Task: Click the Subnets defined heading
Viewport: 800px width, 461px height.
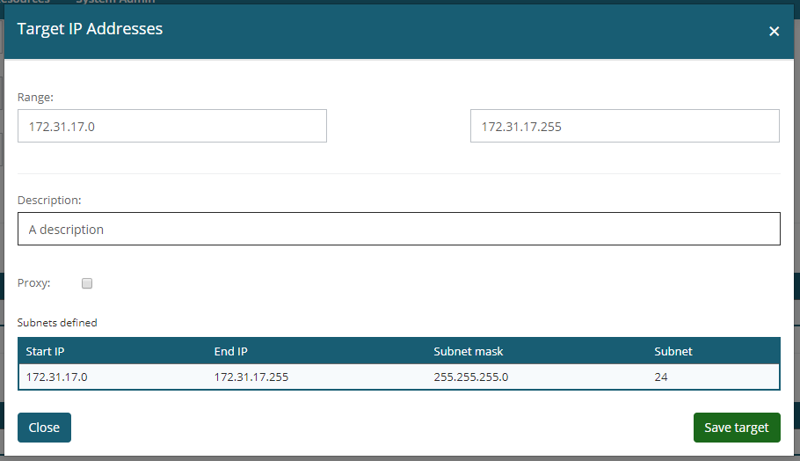Action: 57,323
